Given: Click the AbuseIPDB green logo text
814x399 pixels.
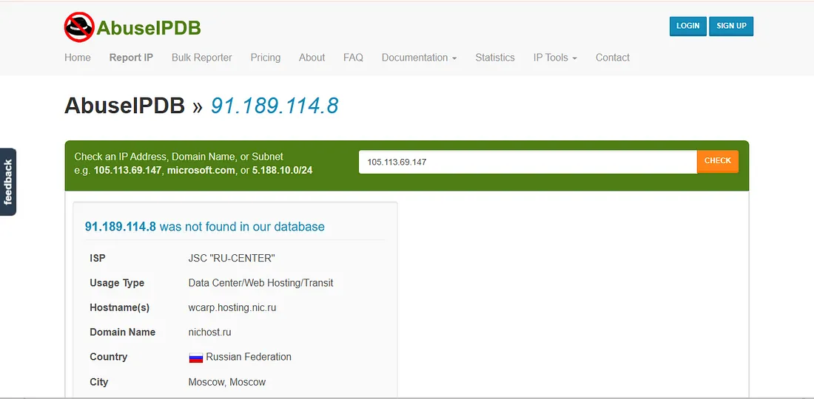Looking at the screenshot, I should (149, 28).
